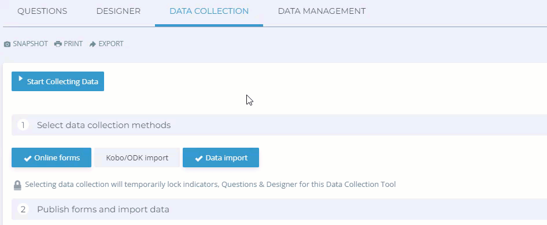Viewport: 547px width, 225px height.
Task: Click the lock icon beside the lock notice
Action: click(17, 185)
